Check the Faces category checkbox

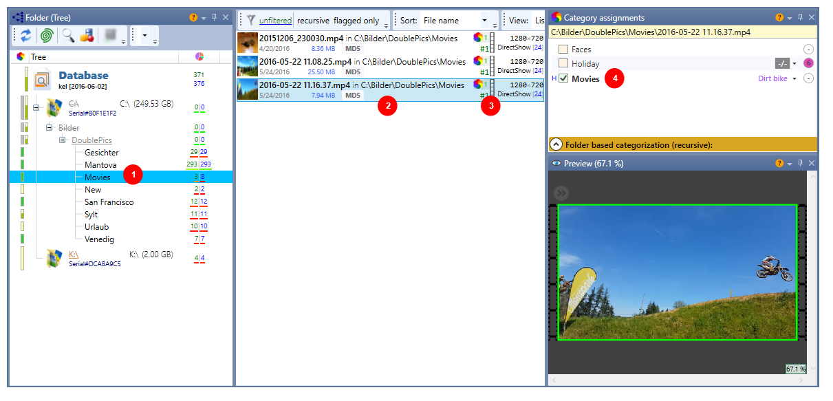563,50
